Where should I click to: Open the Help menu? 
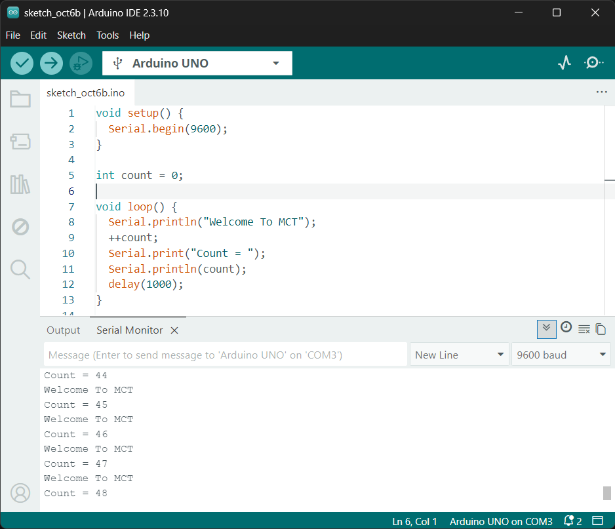pos(139,35)
